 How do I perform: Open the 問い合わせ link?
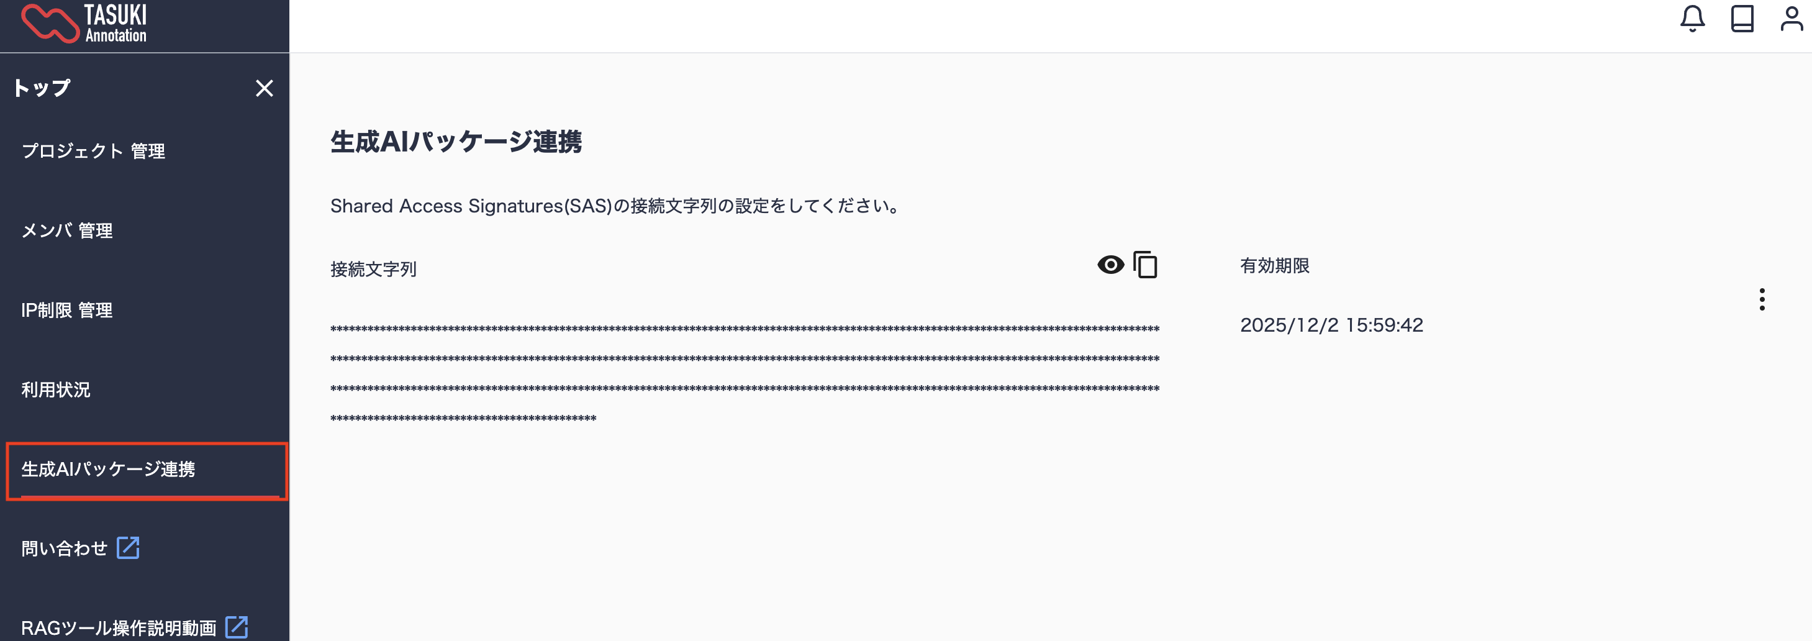click(65, 548)
